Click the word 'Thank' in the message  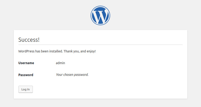[68, 51]
